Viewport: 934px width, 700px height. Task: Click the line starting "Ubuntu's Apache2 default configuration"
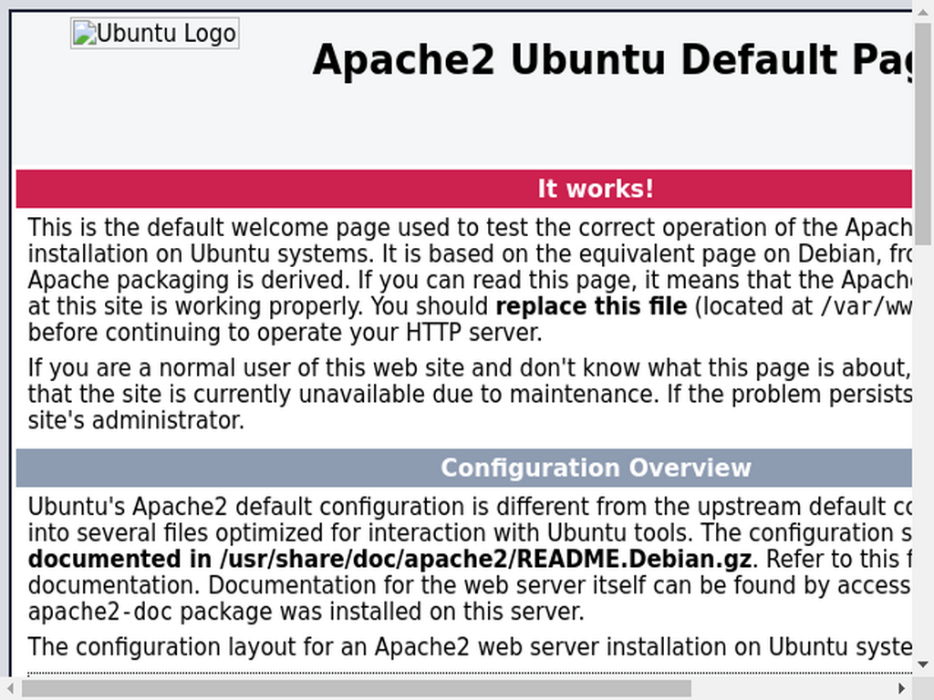(470, 507)
